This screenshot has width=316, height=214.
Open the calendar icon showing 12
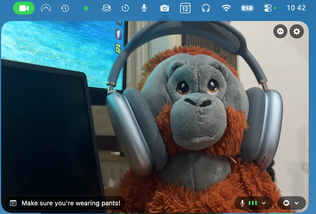click(x=185, y=8)
